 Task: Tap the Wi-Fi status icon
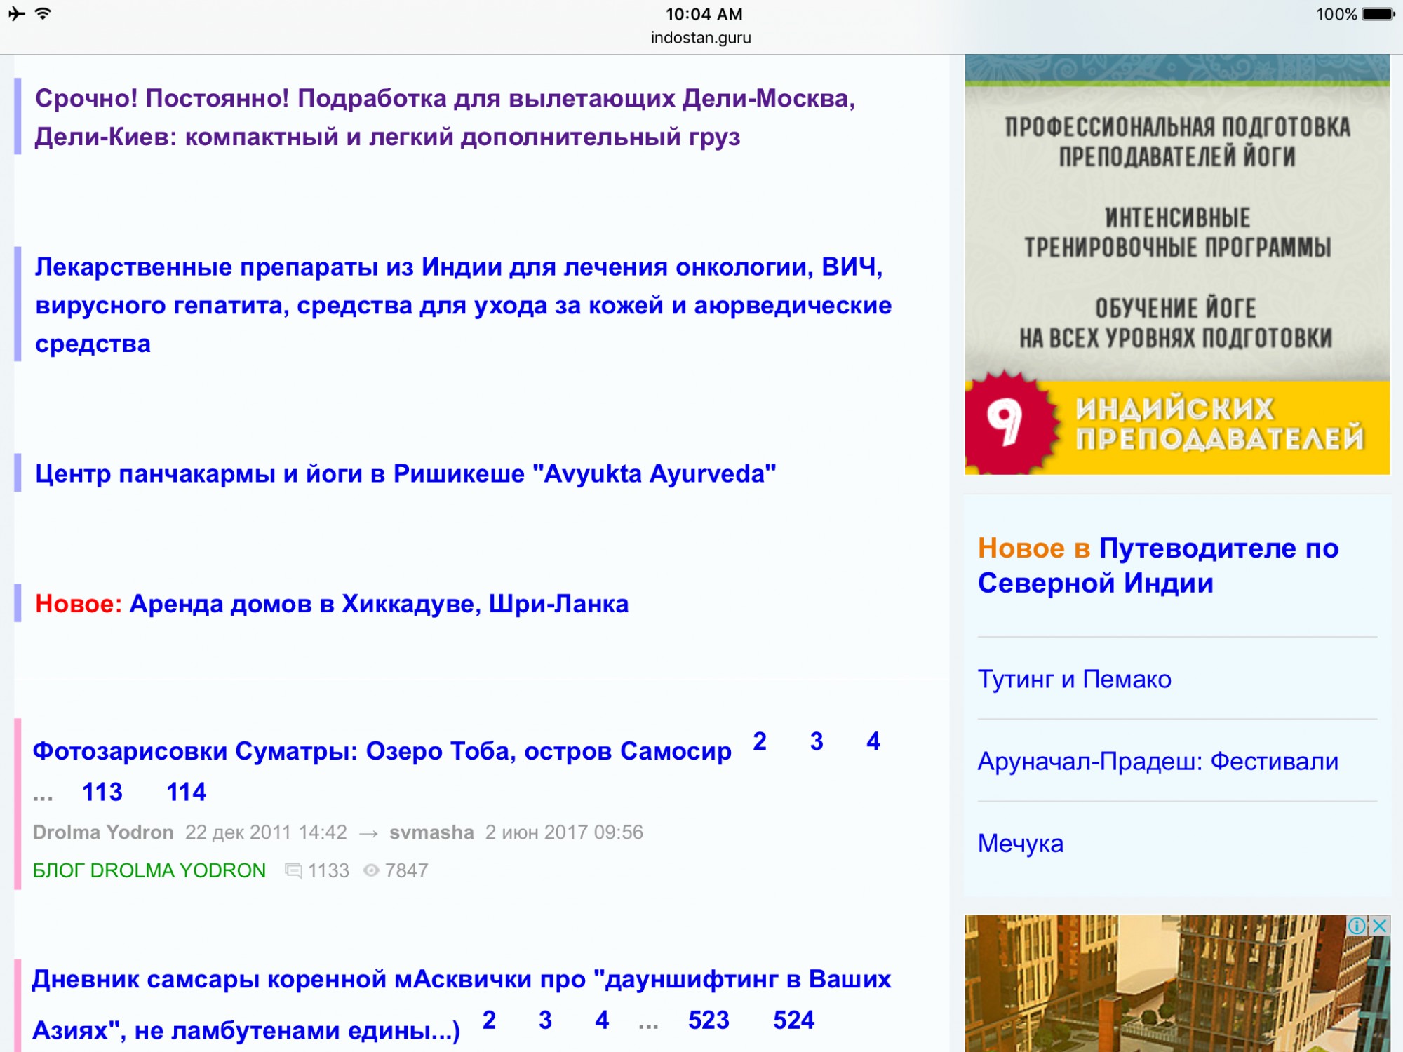pos(43,14)
